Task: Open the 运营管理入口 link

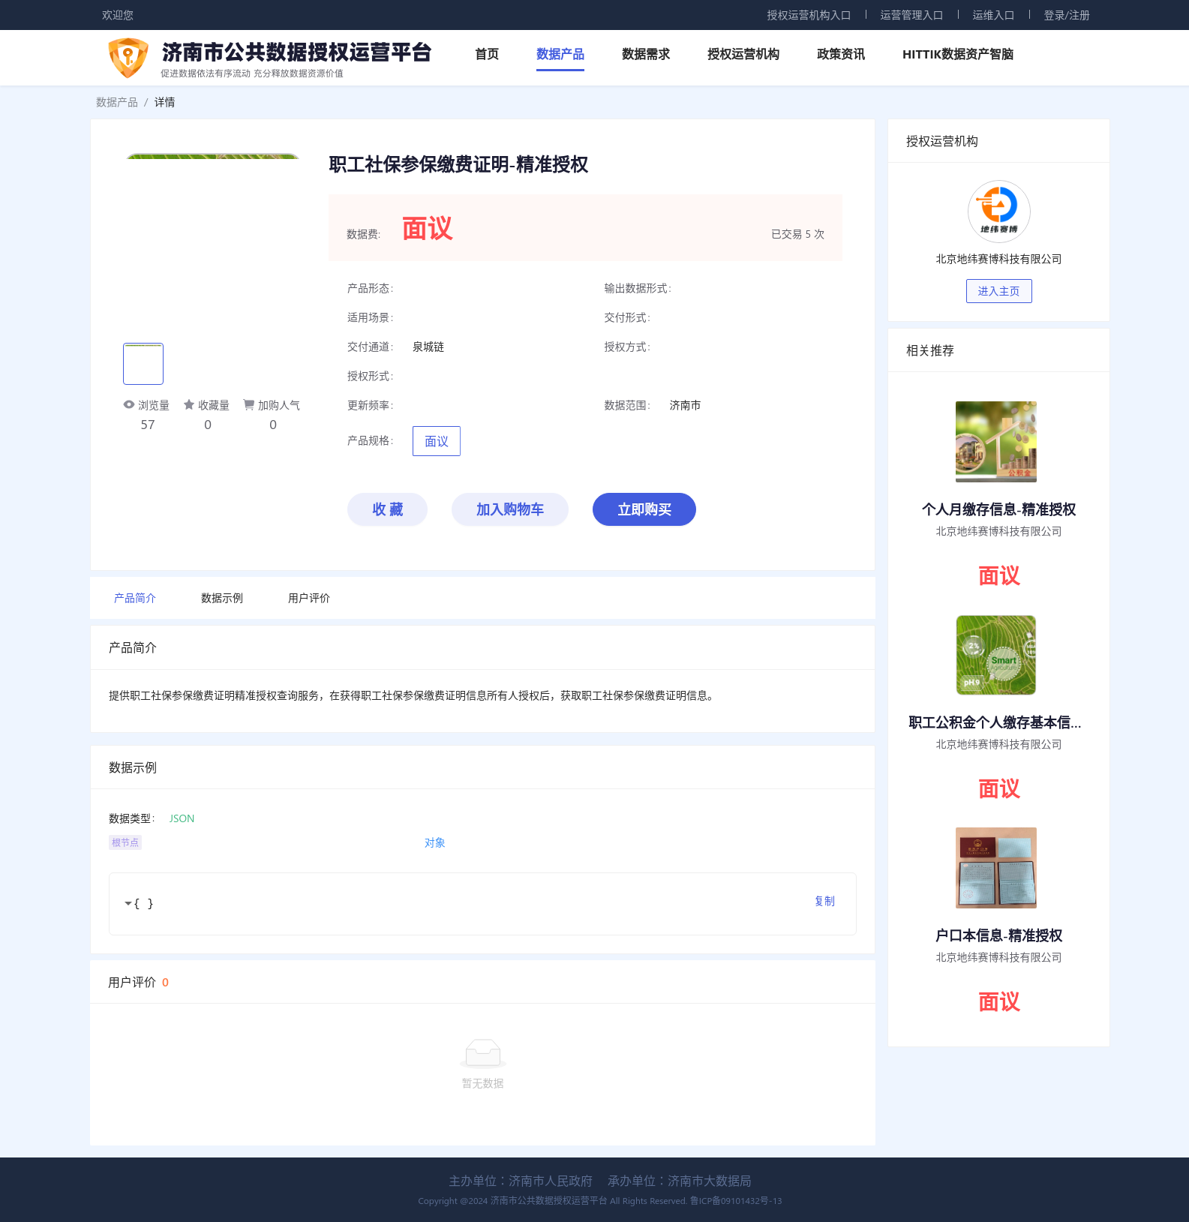Action: tap(911, 15)
